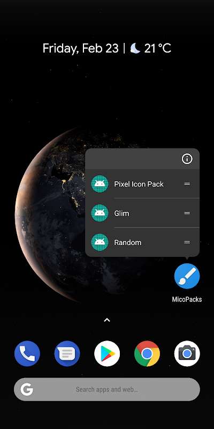Tap the Android icon beside Glim
This screenshot has height=429, width=214.
tap(100, 213)
